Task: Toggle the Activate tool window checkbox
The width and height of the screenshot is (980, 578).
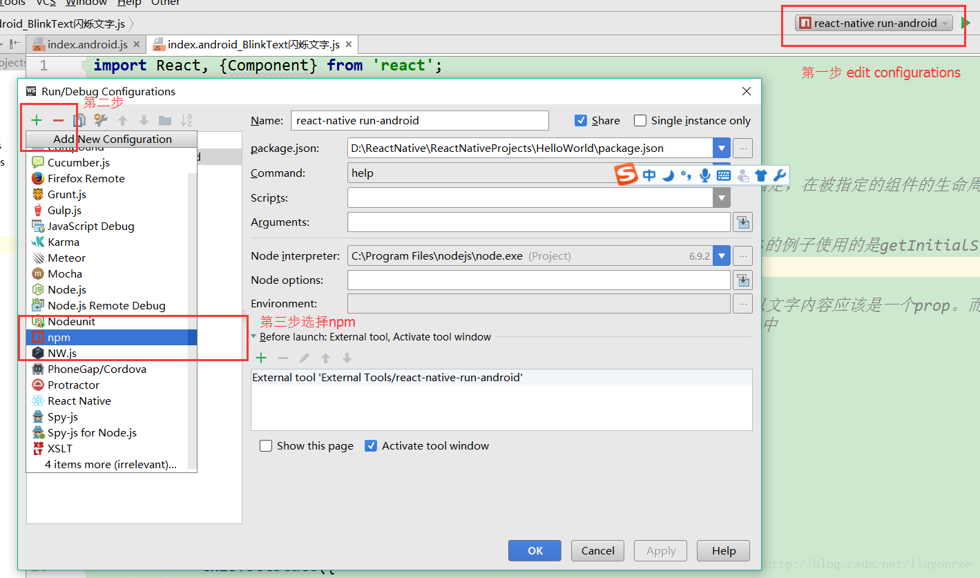Action: tap(371, 446)
